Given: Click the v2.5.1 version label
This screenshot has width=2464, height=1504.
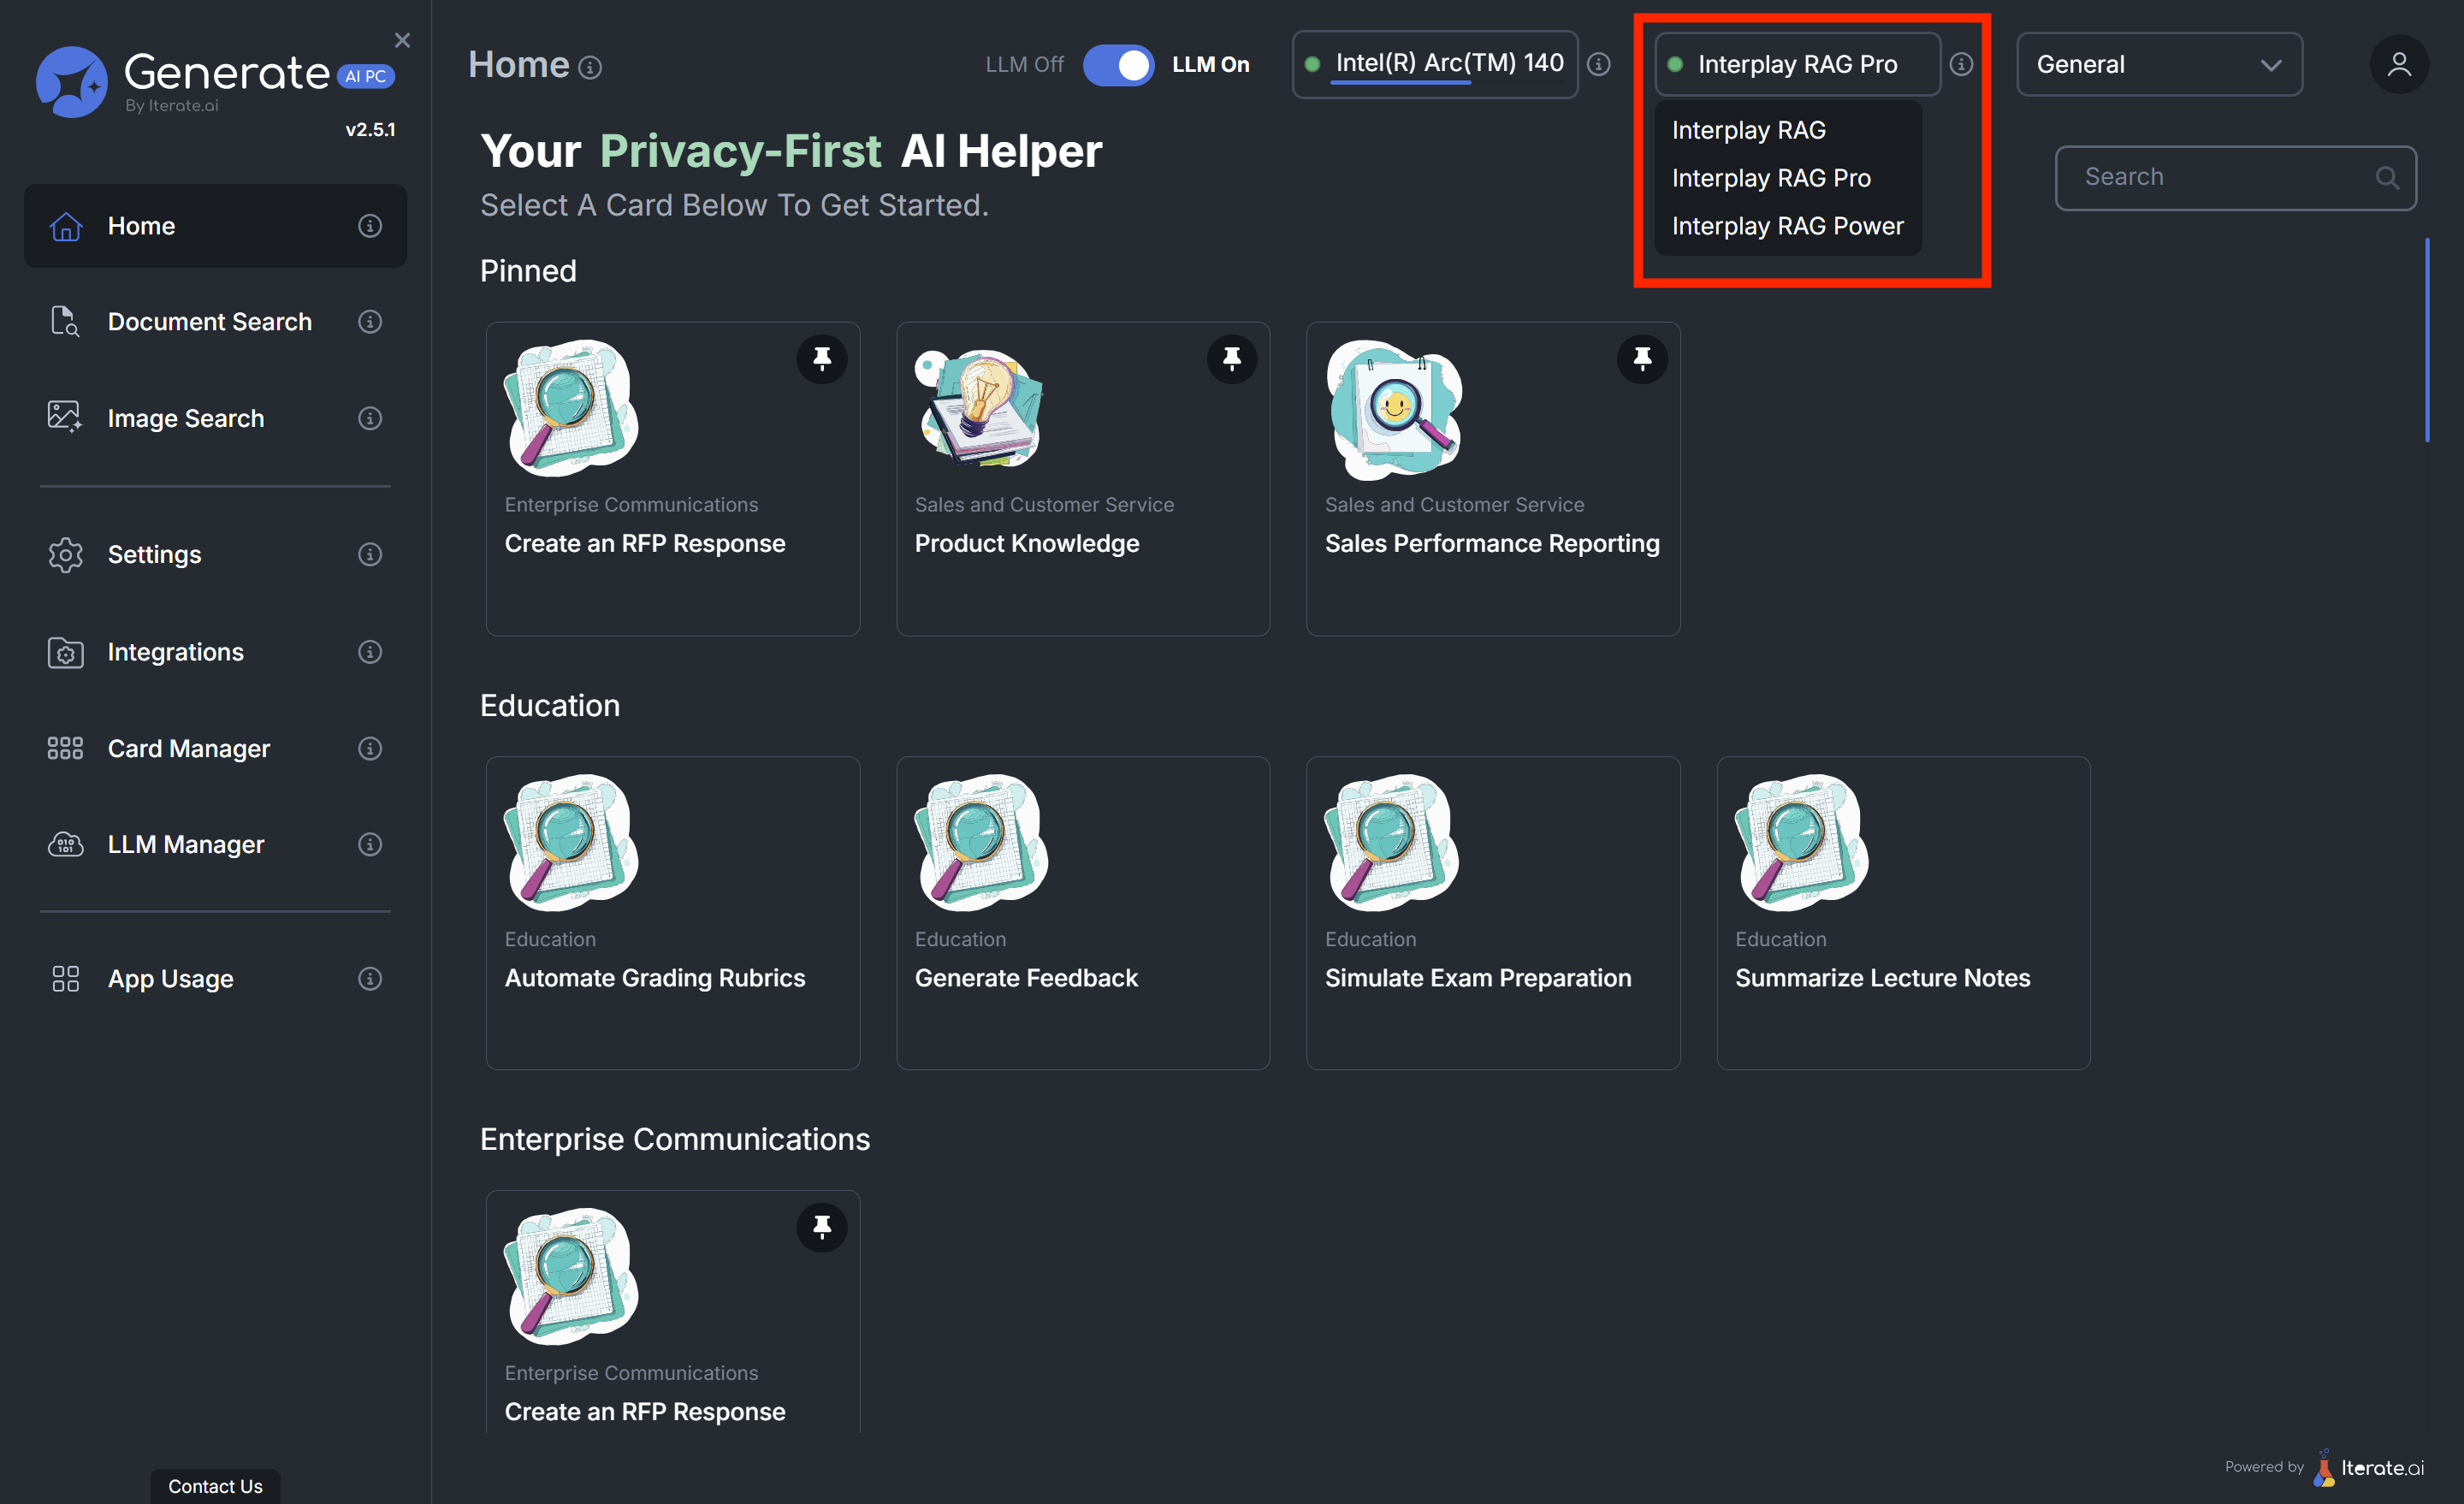Looking at the screenshot, I should 370,130.
